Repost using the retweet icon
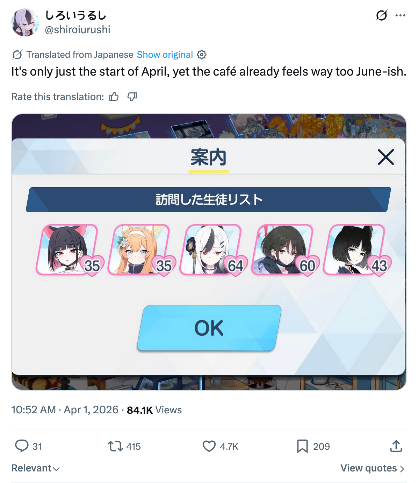This screenshot has width=418, height=483. pos(115,446)
